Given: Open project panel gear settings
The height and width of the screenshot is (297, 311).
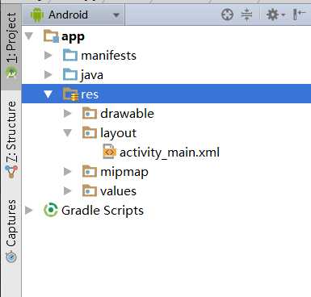Looking at the screenshot, I should [x=275, y=15].
